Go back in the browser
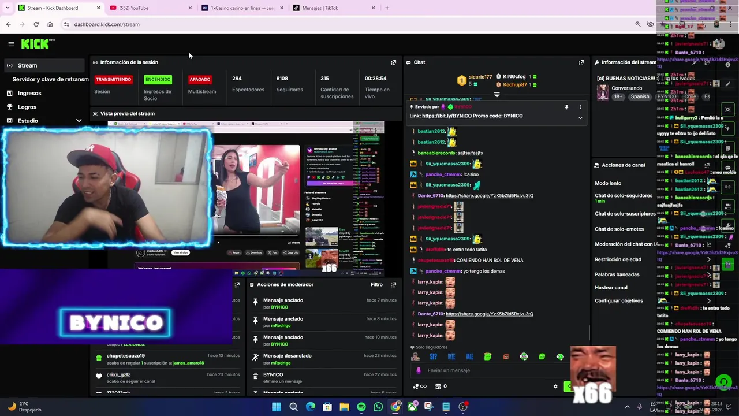 [8, 24]
